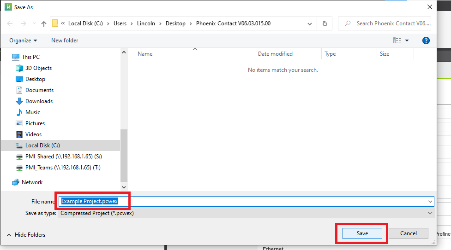The width and height of the screenshot is (451, 250).
Task: Click the Up one level arrow
Action: point(44,23)
